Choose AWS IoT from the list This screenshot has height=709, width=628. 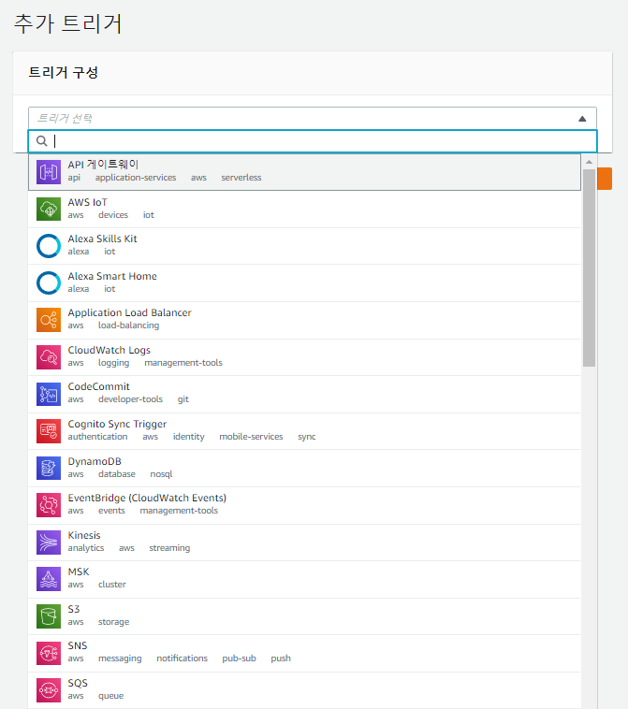click(304, 209)
